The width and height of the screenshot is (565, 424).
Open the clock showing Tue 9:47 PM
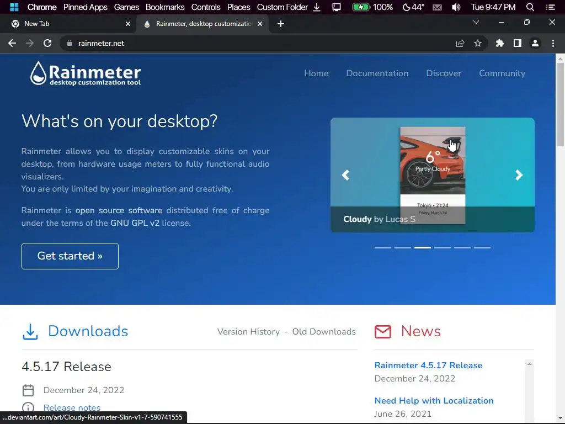pos(493,7)
